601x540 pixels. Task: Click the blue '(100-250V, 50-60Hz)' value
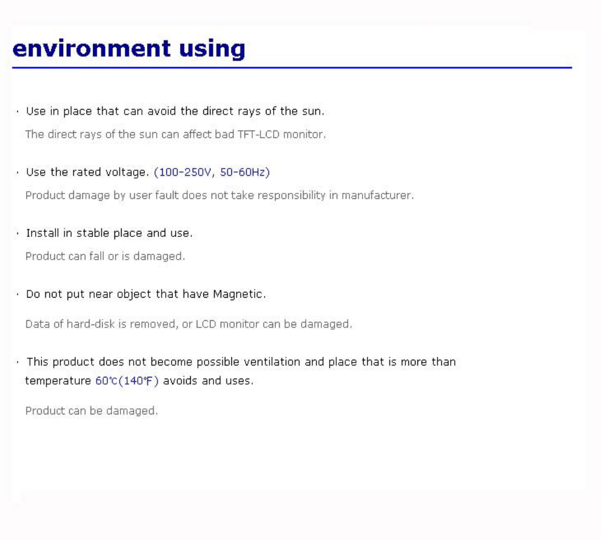(212, 172)
